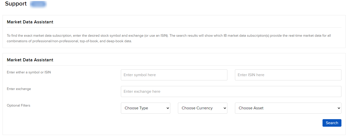Click the Market Data Assistant heading above the form
The image size is (348, 137).
tap(30, 60)
